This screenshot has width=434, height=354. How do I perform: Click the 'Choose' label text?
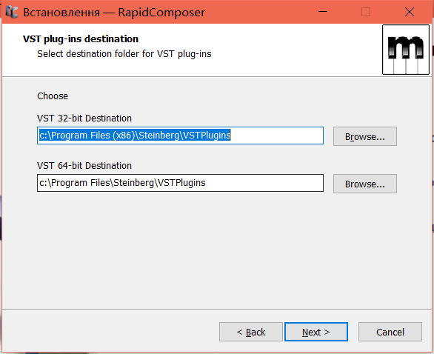coord(53,96)
